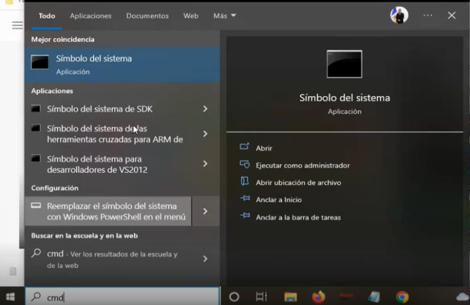Click the pin icon beside Anclar a Inicio

[x=245, y=198]
